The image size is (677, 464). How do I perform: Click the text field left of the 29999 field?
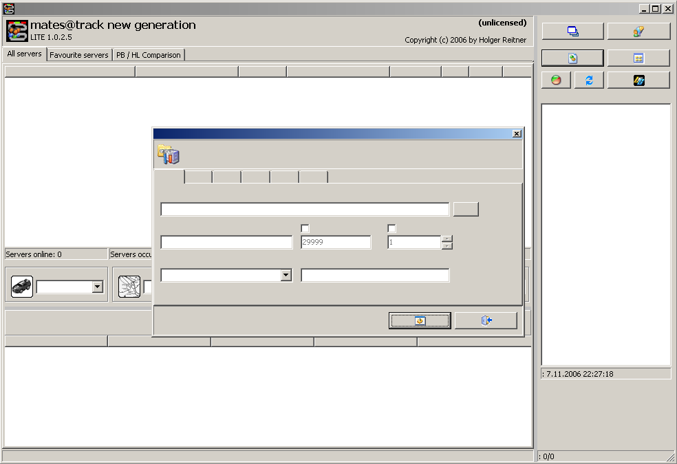pyautogui.click(x=226, y=242)
